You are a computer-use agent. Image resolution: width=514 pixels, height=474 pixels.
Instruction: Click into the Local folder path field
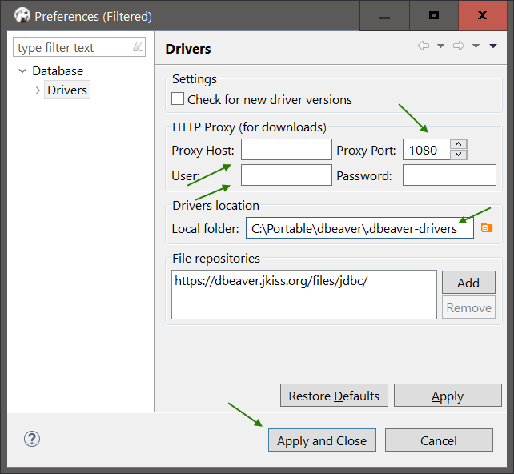pos(359,228)
